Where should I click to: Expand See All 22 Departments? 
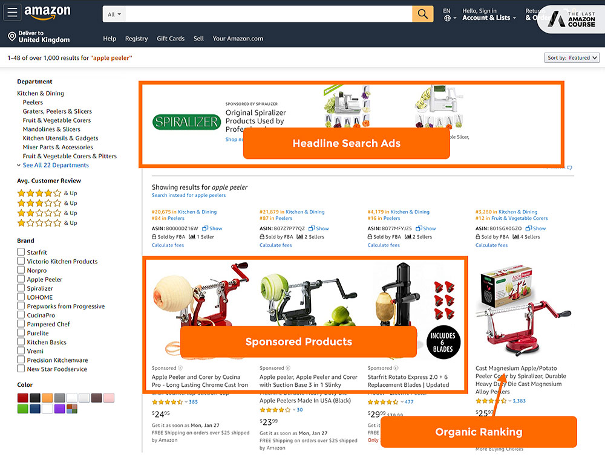pos(56,165)
